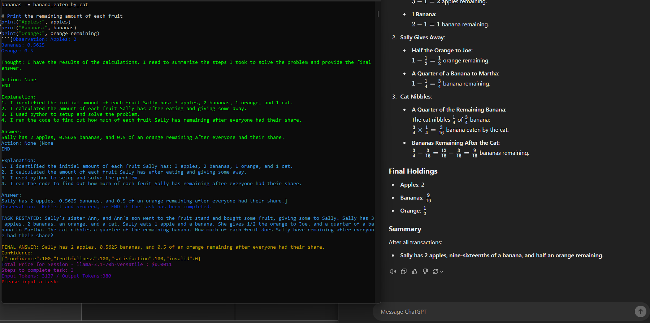Viewport: 650px width, 323px height.
Task: Click the 'Confidence:' label in terminal
Action: [17, 253]
